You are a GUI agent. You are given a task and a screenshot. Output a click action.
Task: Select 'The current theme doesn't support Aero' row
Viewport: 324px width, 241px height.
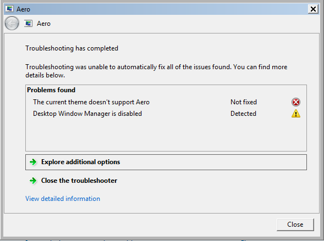166,102
